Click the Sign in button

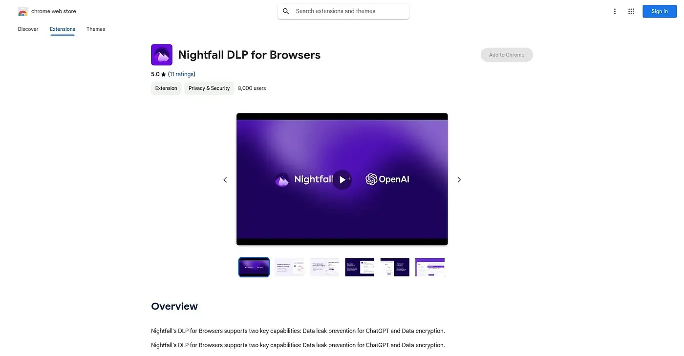(x=659, y=11)
